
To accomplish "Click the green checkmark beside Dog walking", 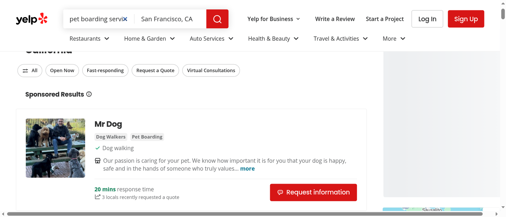I will [97, 148].
